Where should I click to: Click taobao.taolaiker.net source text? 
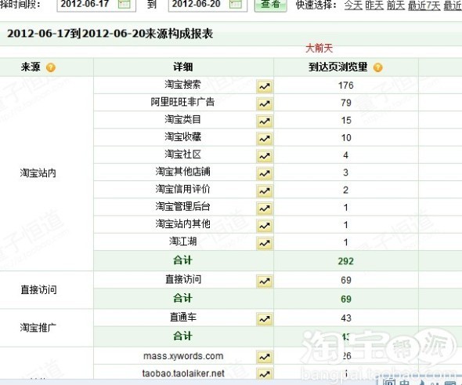[x=183, y=373]
